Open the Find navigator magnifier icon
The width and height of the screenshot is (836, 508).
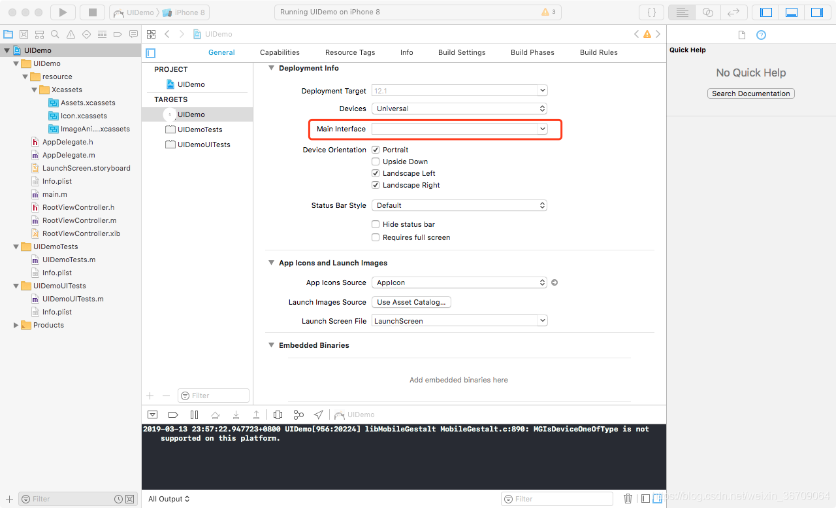pos(55,34)
